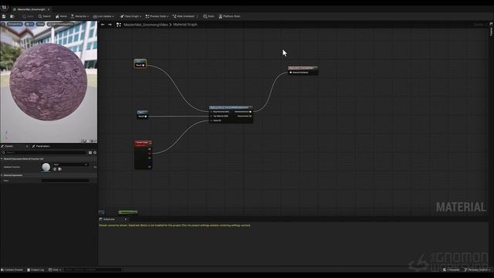The image size is (494, 278).
Task: Open the Cmd console type dropdown
Action: 55,270
